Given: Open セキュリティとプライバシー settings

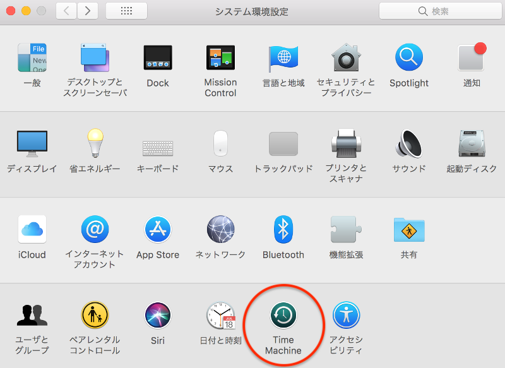Looking at the screenshot, I should 345,57.
